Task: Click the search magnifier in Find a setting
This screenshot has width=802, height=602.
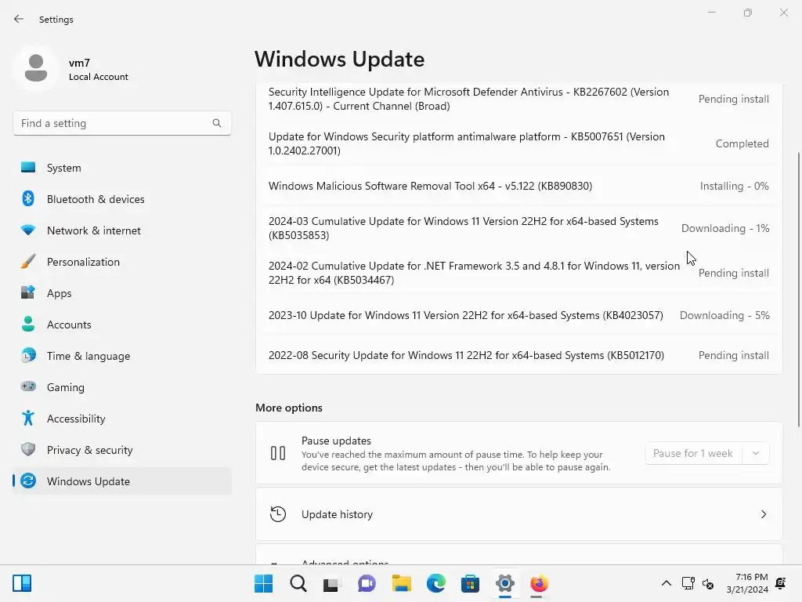Action: 217,123
